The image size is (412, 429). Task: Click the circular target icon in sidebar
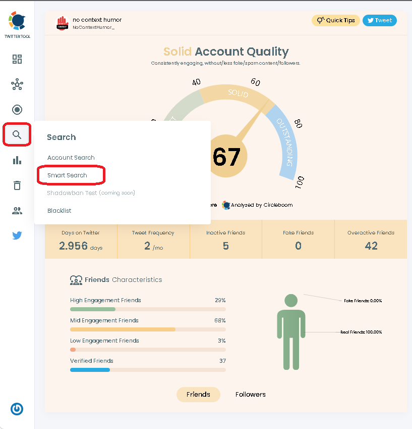[x=17, y=109]
